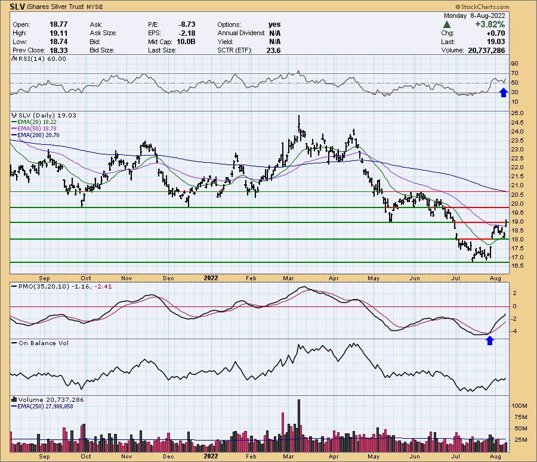Click the High value 19.11
537x462 pixels.
point(58,33)
